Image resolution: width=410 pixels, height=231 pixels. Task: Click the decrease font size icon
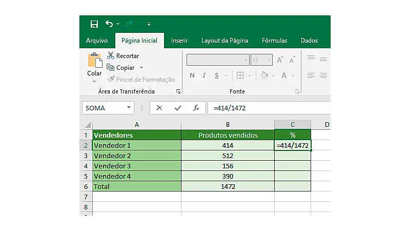pos(292,60)
